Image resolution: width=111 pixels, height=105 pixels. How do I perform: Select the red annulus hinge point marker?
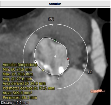pos(68,59)
